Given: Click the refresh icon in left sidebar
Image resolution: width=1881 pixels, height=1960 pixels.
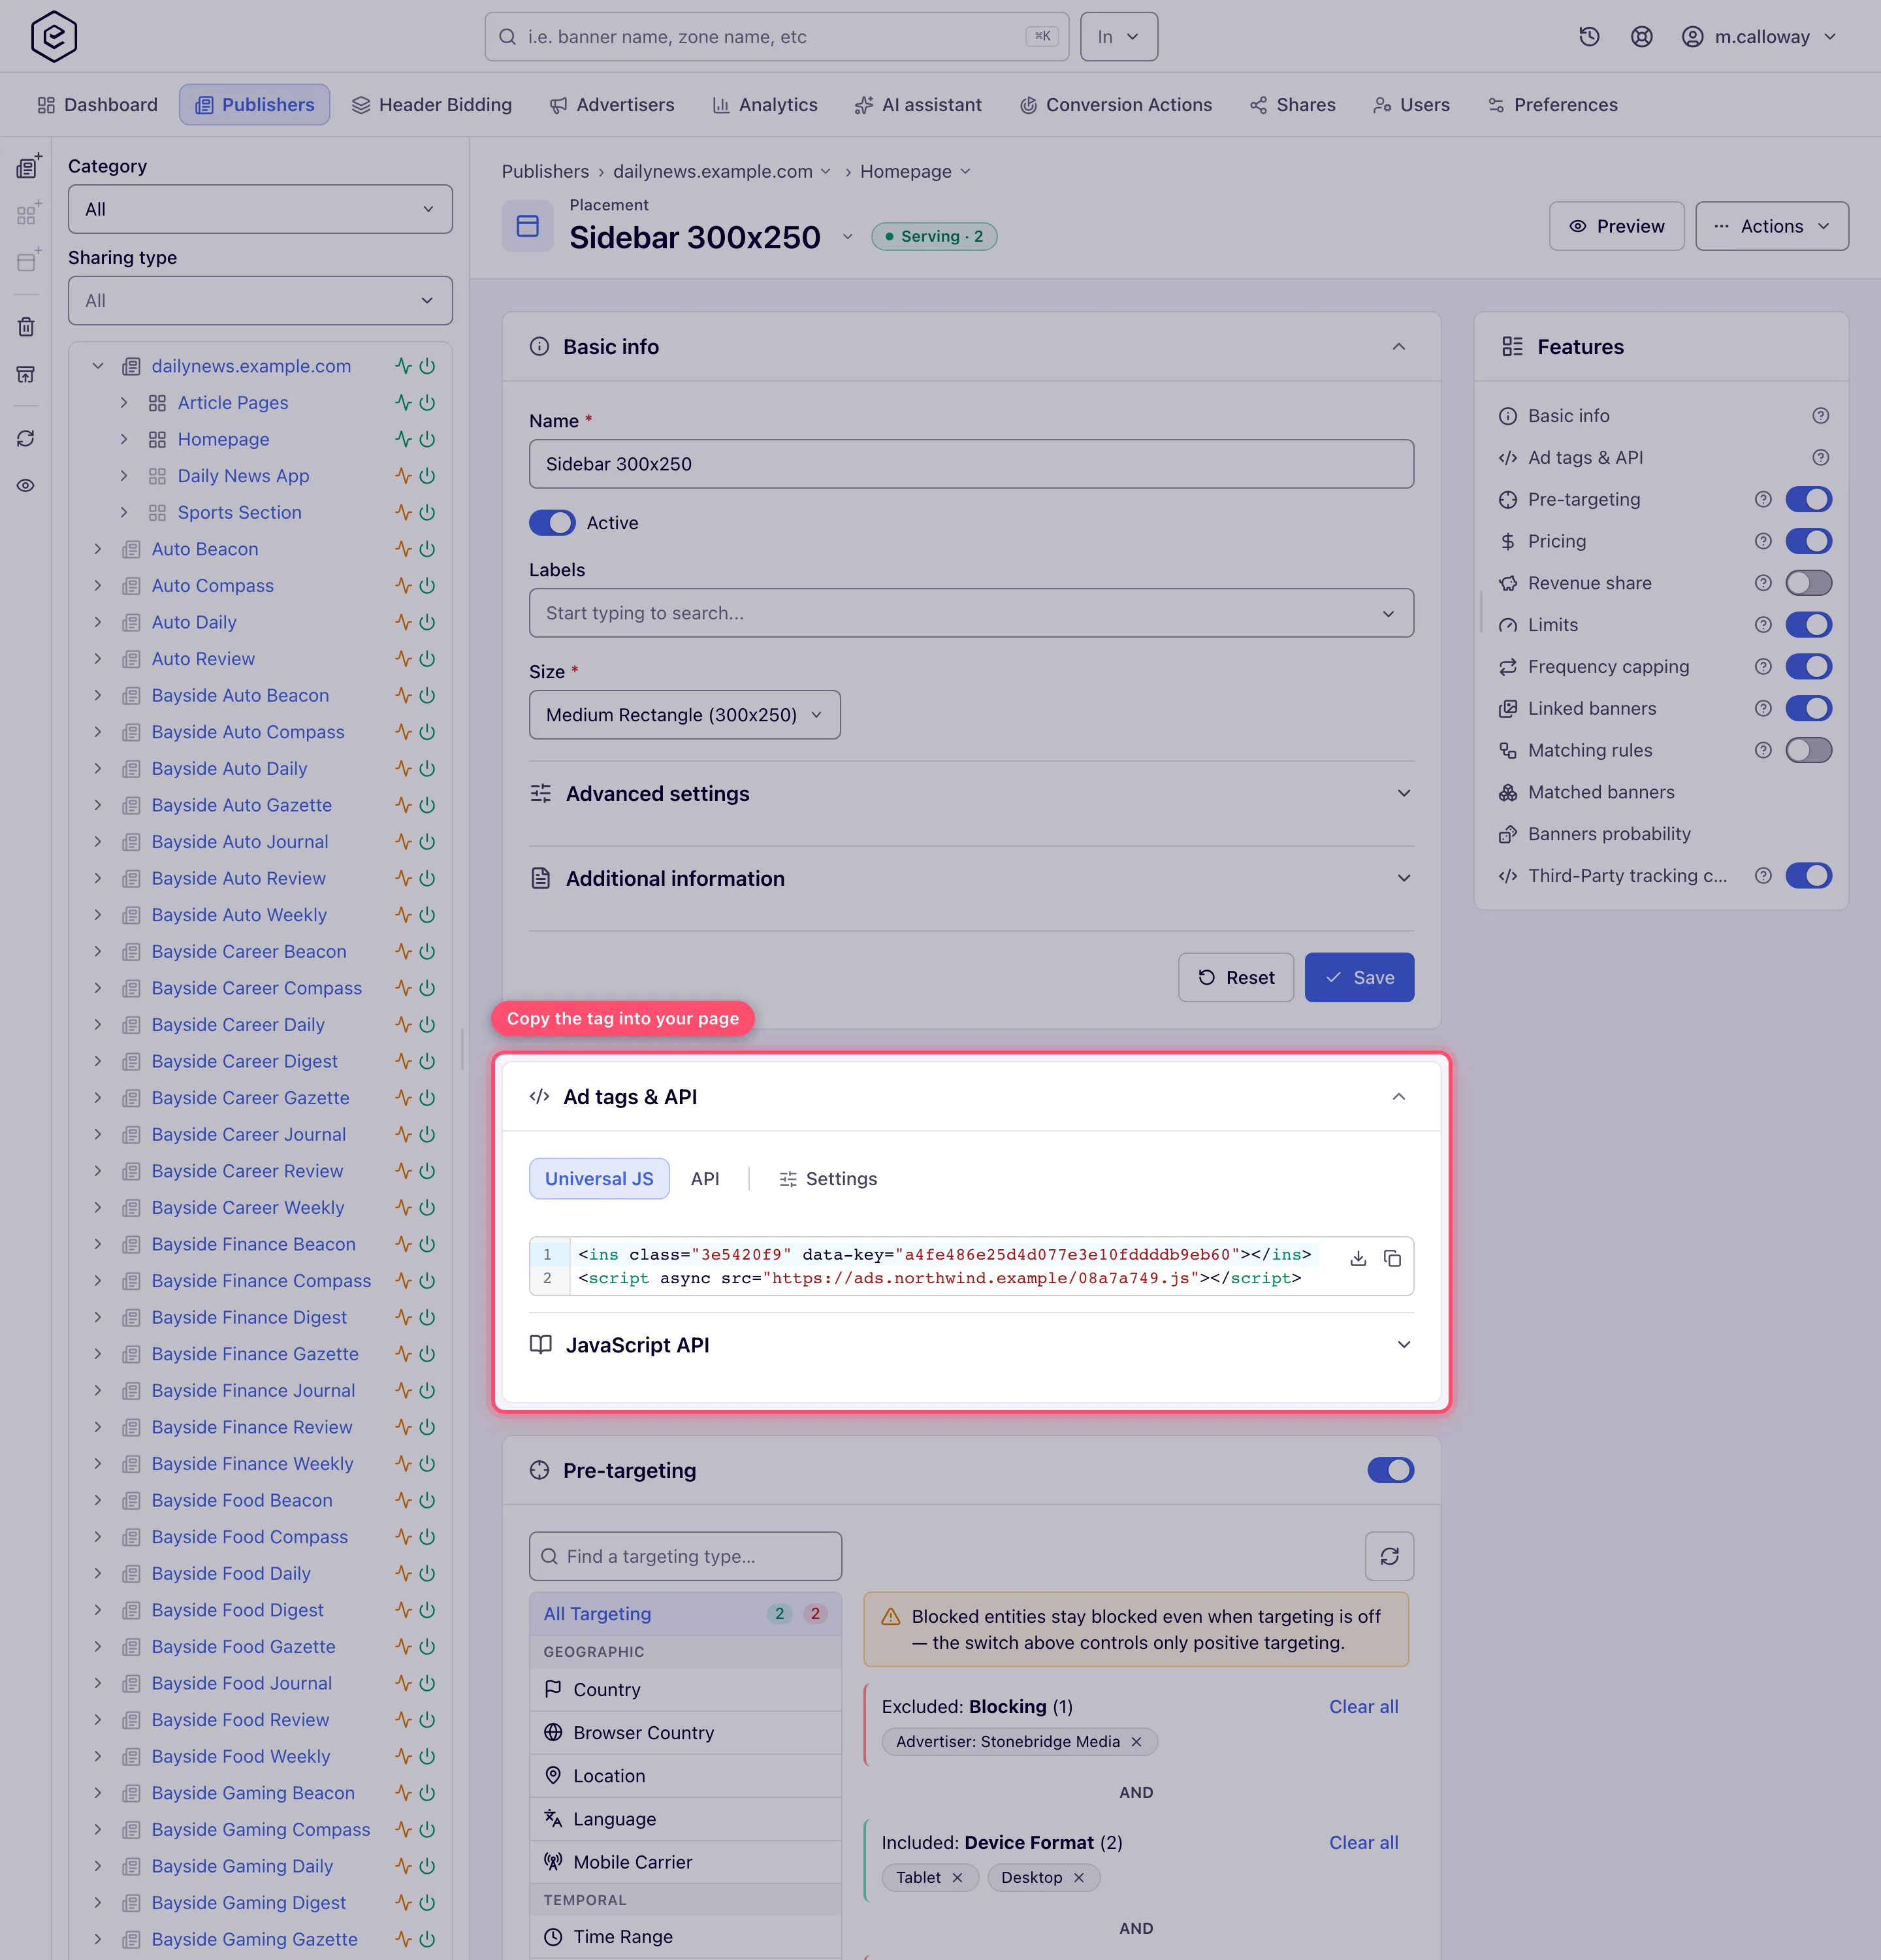Looking at the screenshot, I should tap(26, 438).
